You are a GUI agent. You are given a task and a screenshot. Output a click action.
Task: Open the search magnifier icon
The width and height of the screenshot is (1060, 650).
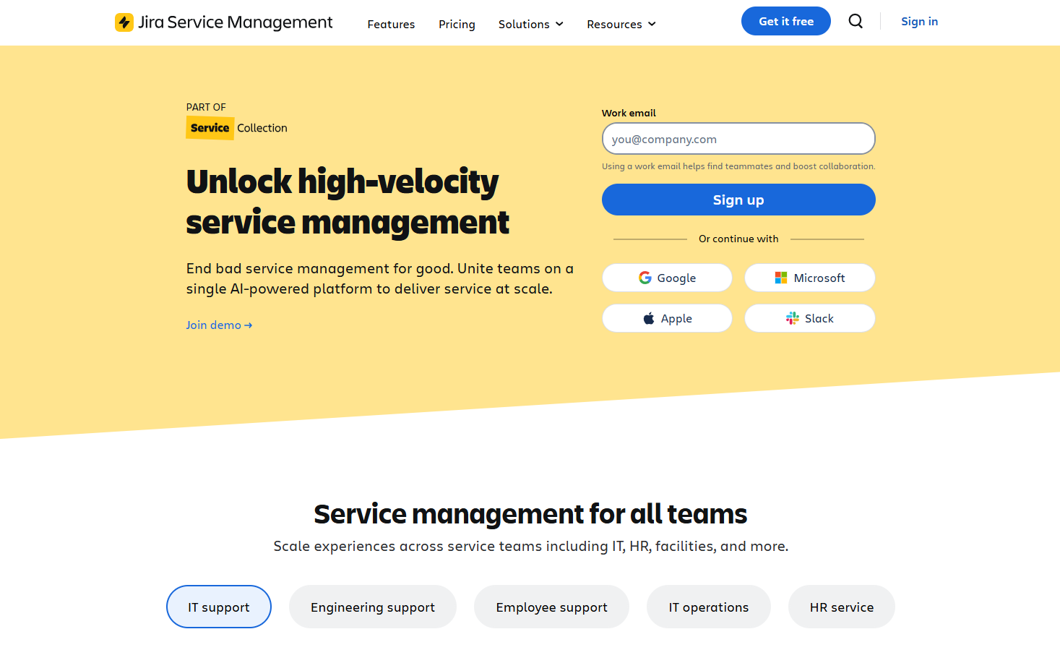tap(856, 21)
